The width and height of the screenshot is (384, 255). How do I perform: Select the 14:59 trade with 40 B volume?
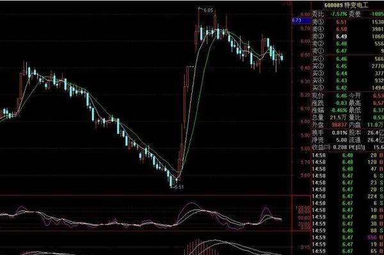coord(348,217)
